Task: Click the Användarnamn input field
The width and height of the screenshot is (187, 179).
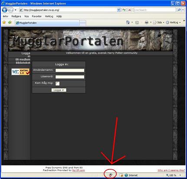Action: tap(70, 70)
